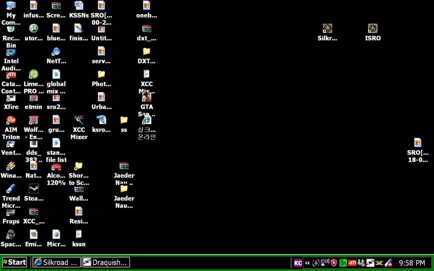Open the global mix file
Viewport: 434px width, 271px height.
[x=56, y=74]
